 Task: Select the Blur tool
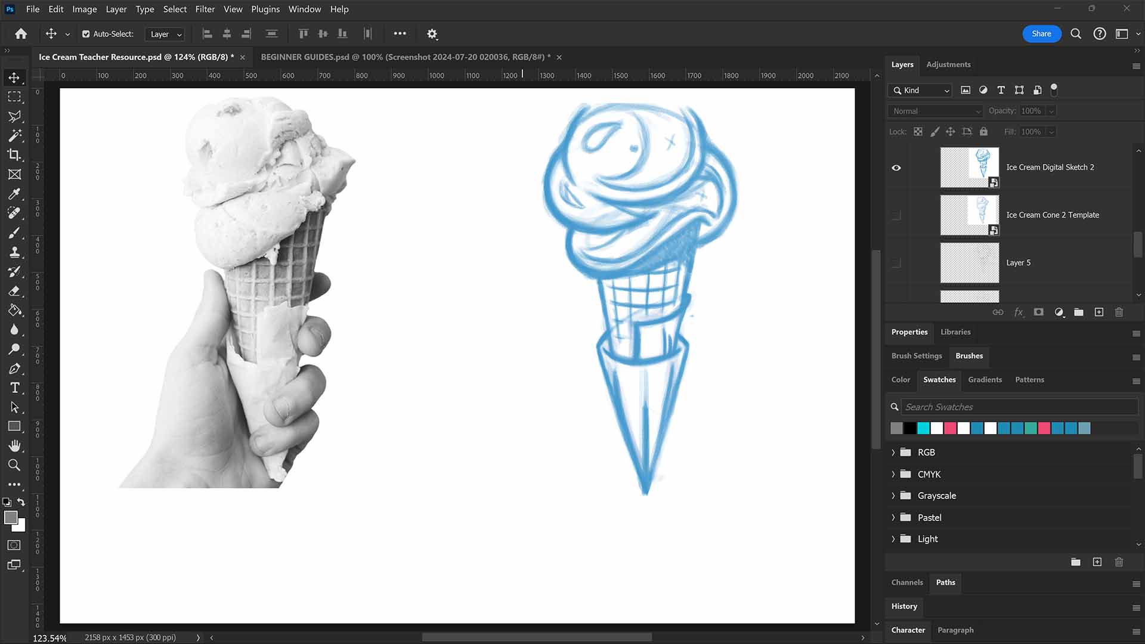click(14, 330)
